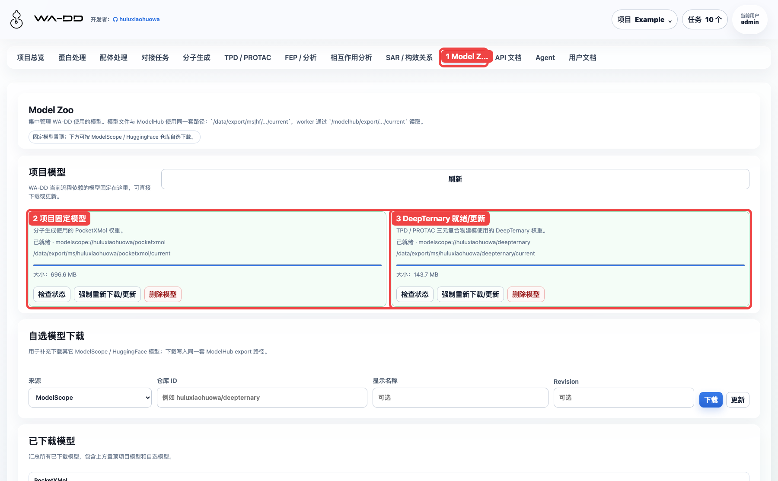Viewport: 778px width, 481px height.
Task: Click the 更新 button beside 下载
Action: pyautogui.click(x=738, y=400)
